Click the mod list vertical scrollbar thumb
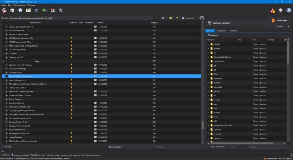This screenshot has height=160, width=293. tap(202, 125)
